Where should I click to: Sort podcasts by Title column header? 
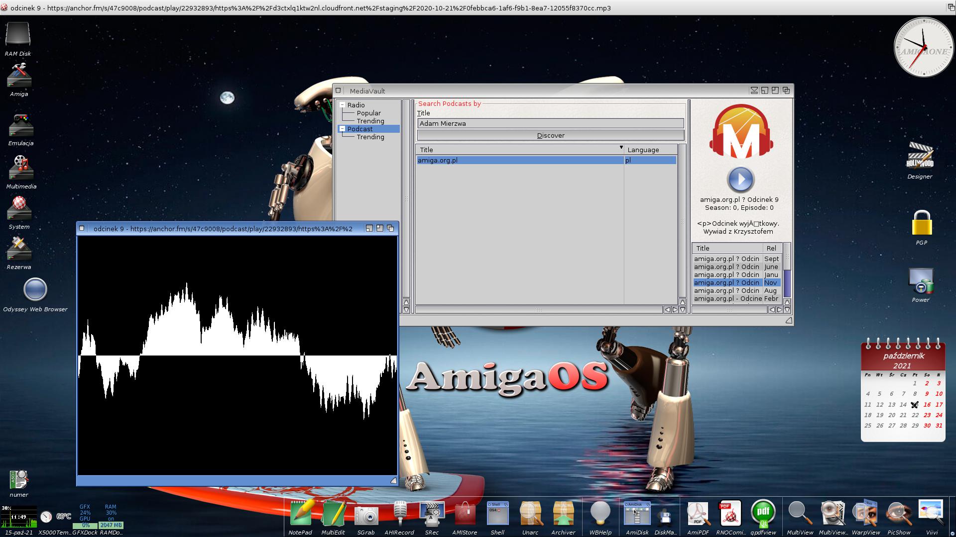pyautogui.click(x=520, y=150)
